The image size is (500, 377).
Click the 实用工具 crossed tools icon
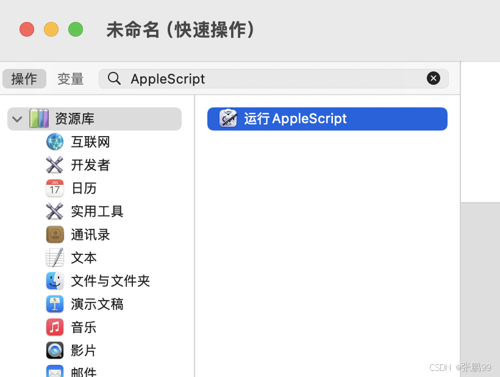click(x=55, y=211)
